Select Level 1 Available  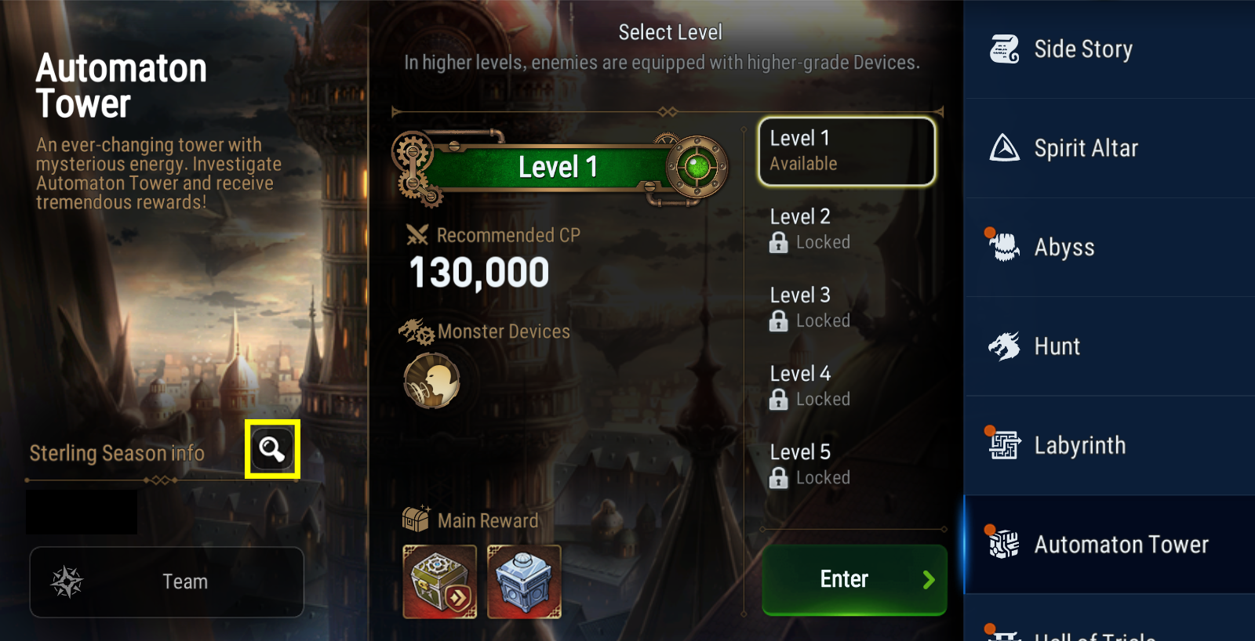[x=846, y=151]
